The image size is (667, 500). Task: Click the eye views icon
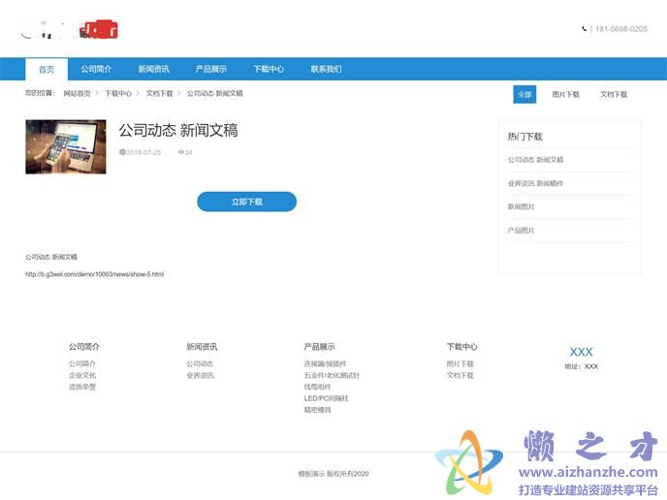pos(180,152)
